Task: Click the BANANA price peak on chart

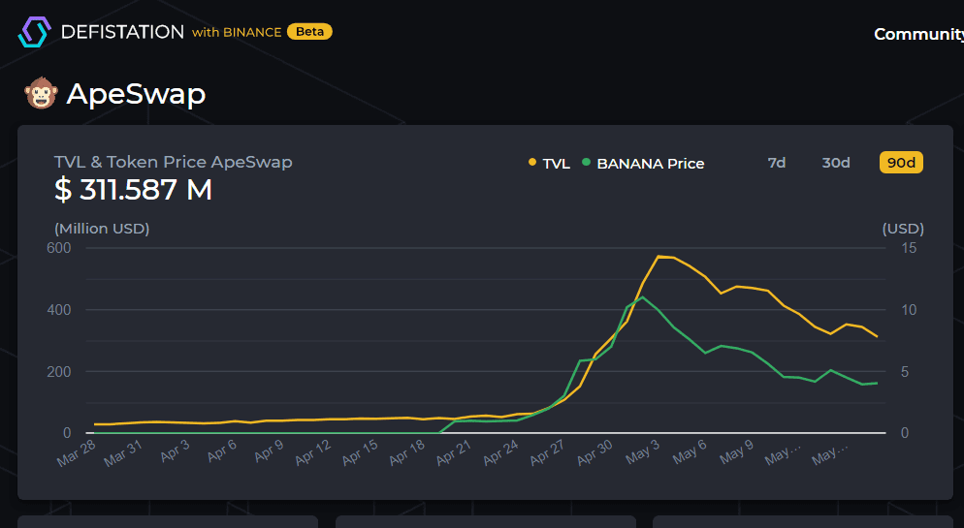Action: click(x=643, y=297)
